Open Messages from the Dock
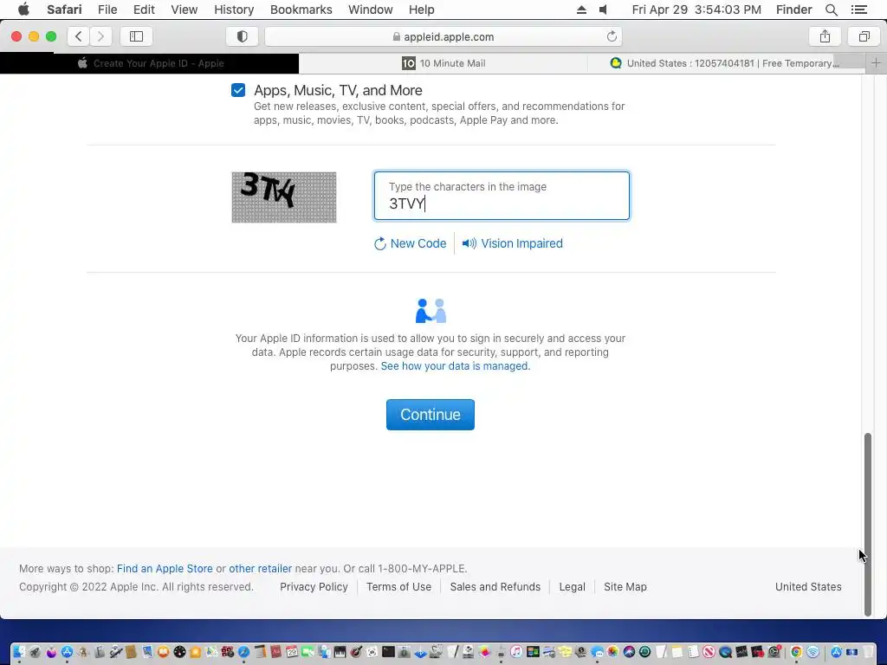The width and height of the screenshot is (887, 665). point(598,651)
